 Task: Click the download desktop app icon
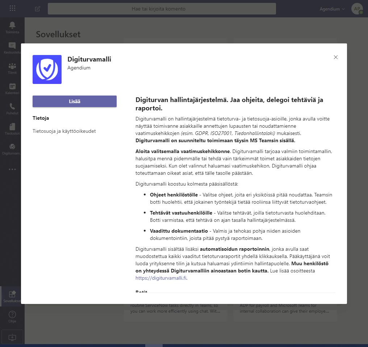12,337
